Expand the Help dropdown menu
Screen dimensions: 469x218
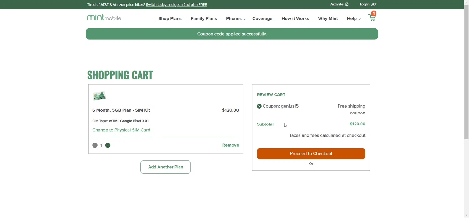354,19
